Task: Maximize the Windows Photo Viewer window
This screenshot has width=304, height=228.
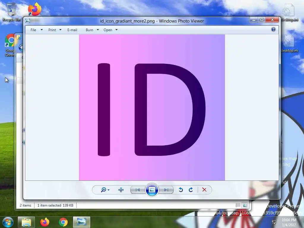Action: tap(262, 20)
